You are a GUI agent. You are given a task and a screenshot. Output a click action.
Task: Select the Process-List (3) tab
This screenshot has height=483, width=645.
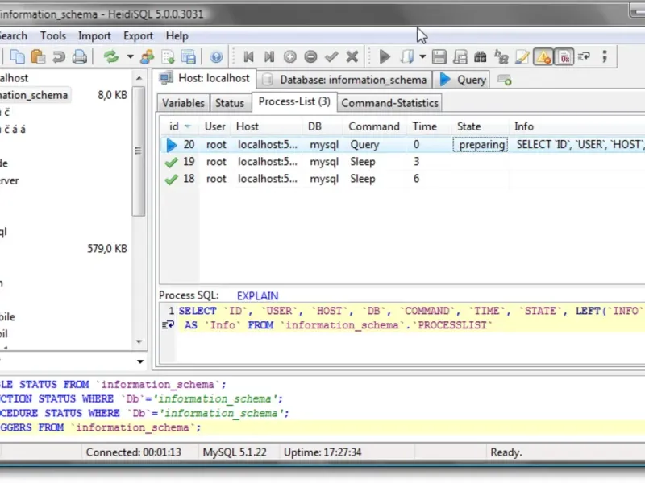pyautogui.click(x=294, y=101)
